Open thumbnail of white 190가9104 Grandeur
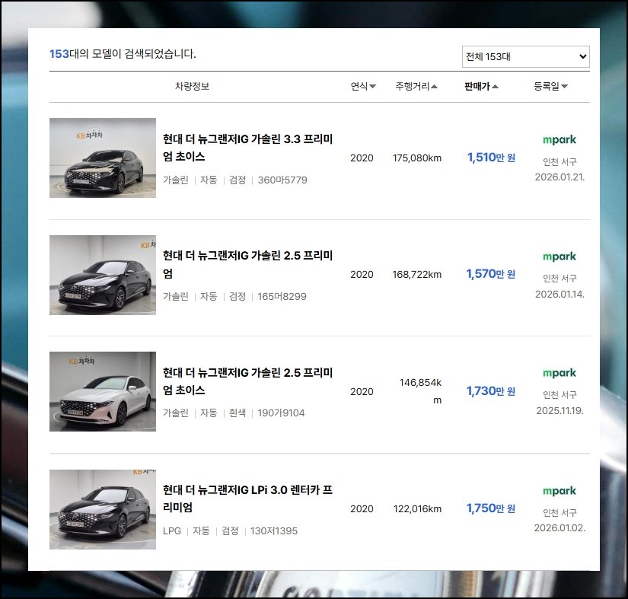This screenshot has height=599, width=628. point(103,391)
